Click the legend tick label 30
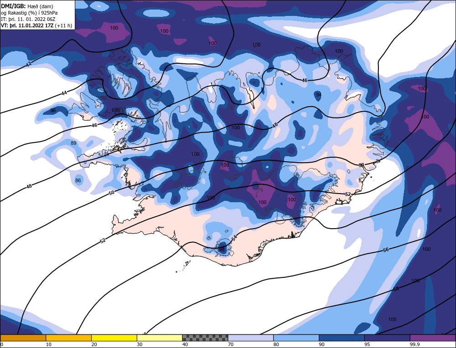Viewport: 456px width, 348px height. [140, 344]
